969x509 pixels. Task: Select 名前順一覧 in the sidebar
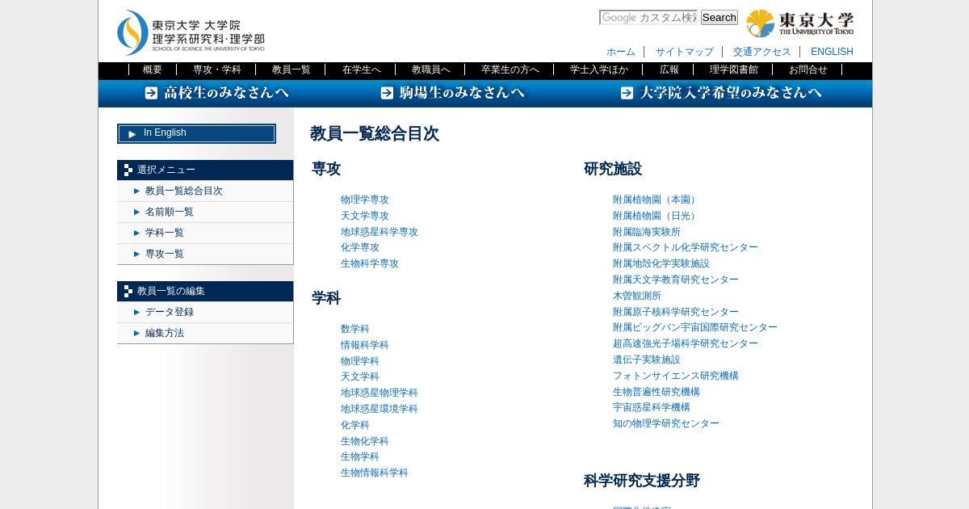[x=205, y=212]
